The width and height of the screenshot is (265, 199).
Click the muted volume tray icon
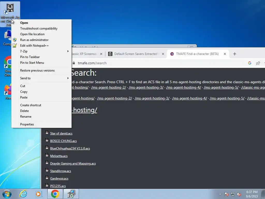(x=239, y=194)
